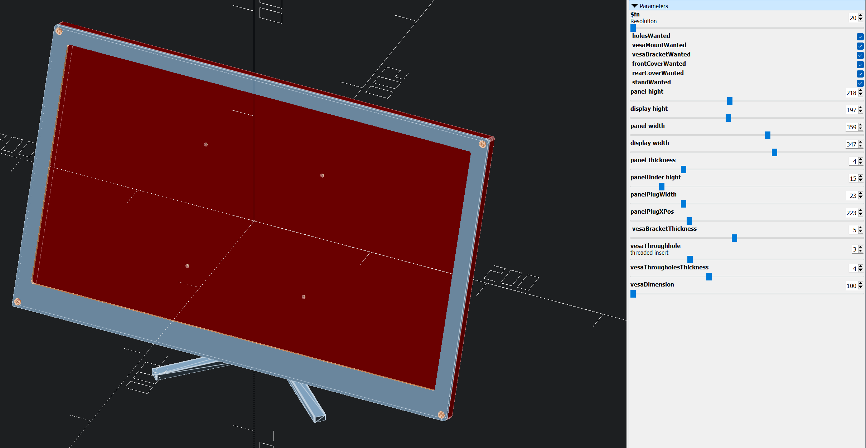Click the $fn Resolution value field
Image resolution: width=866 pixels, height=448 pixels.
point(853,18)
